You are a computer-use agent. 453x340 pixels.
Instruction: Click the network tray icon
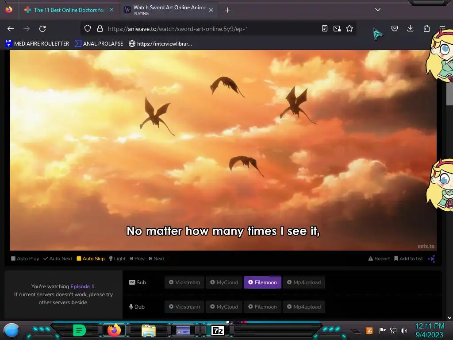click(393, 330)
